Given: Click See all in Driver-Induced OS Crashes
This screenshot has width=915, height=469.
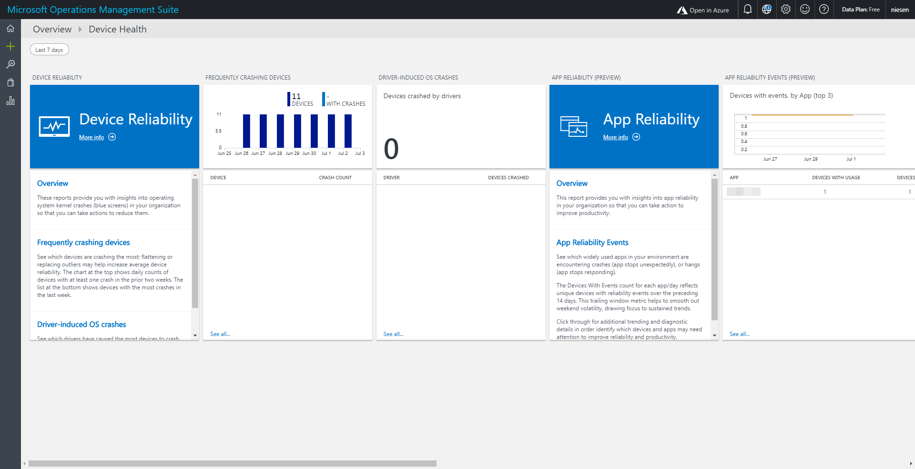Looking at the screenshot, I should click(393, 334).
